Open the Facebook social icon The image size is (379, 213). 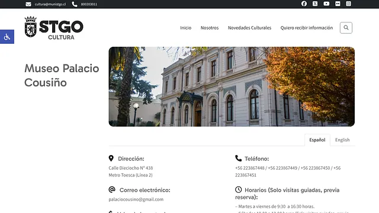[x=304, y=4]
